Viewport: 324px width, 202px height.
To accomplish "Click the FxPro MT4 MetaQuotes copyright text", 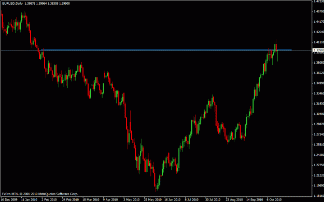I will tap(40, 194).
